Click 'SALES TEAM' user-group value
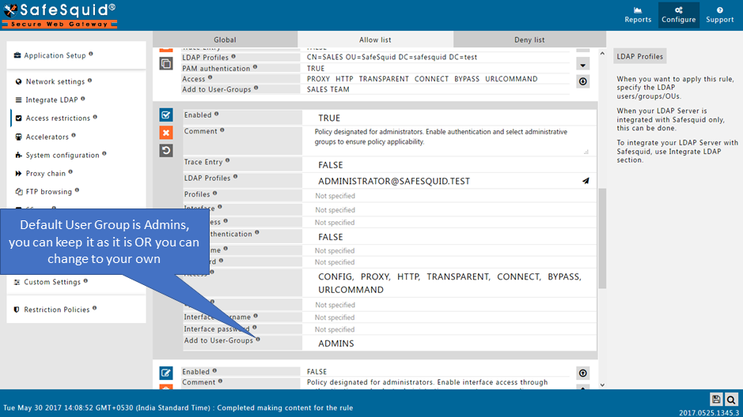The height and width of the screenshot is (417, 743). (328, 89)
